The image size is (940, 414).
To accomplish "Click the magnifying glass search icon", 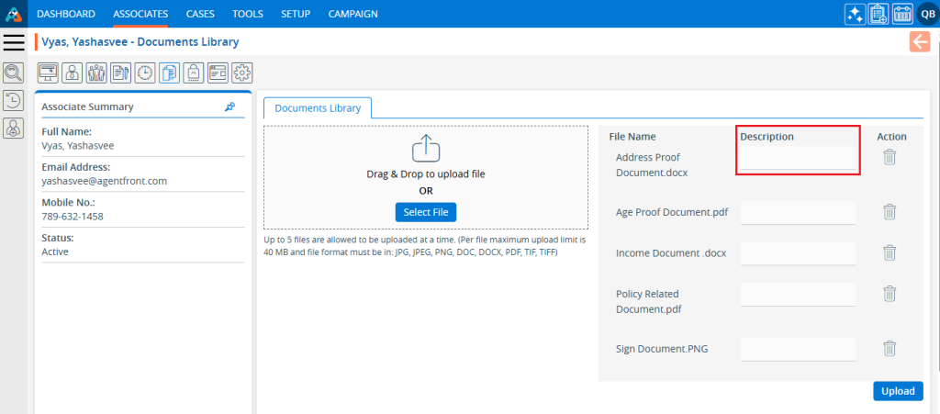I will coord(14,73).
